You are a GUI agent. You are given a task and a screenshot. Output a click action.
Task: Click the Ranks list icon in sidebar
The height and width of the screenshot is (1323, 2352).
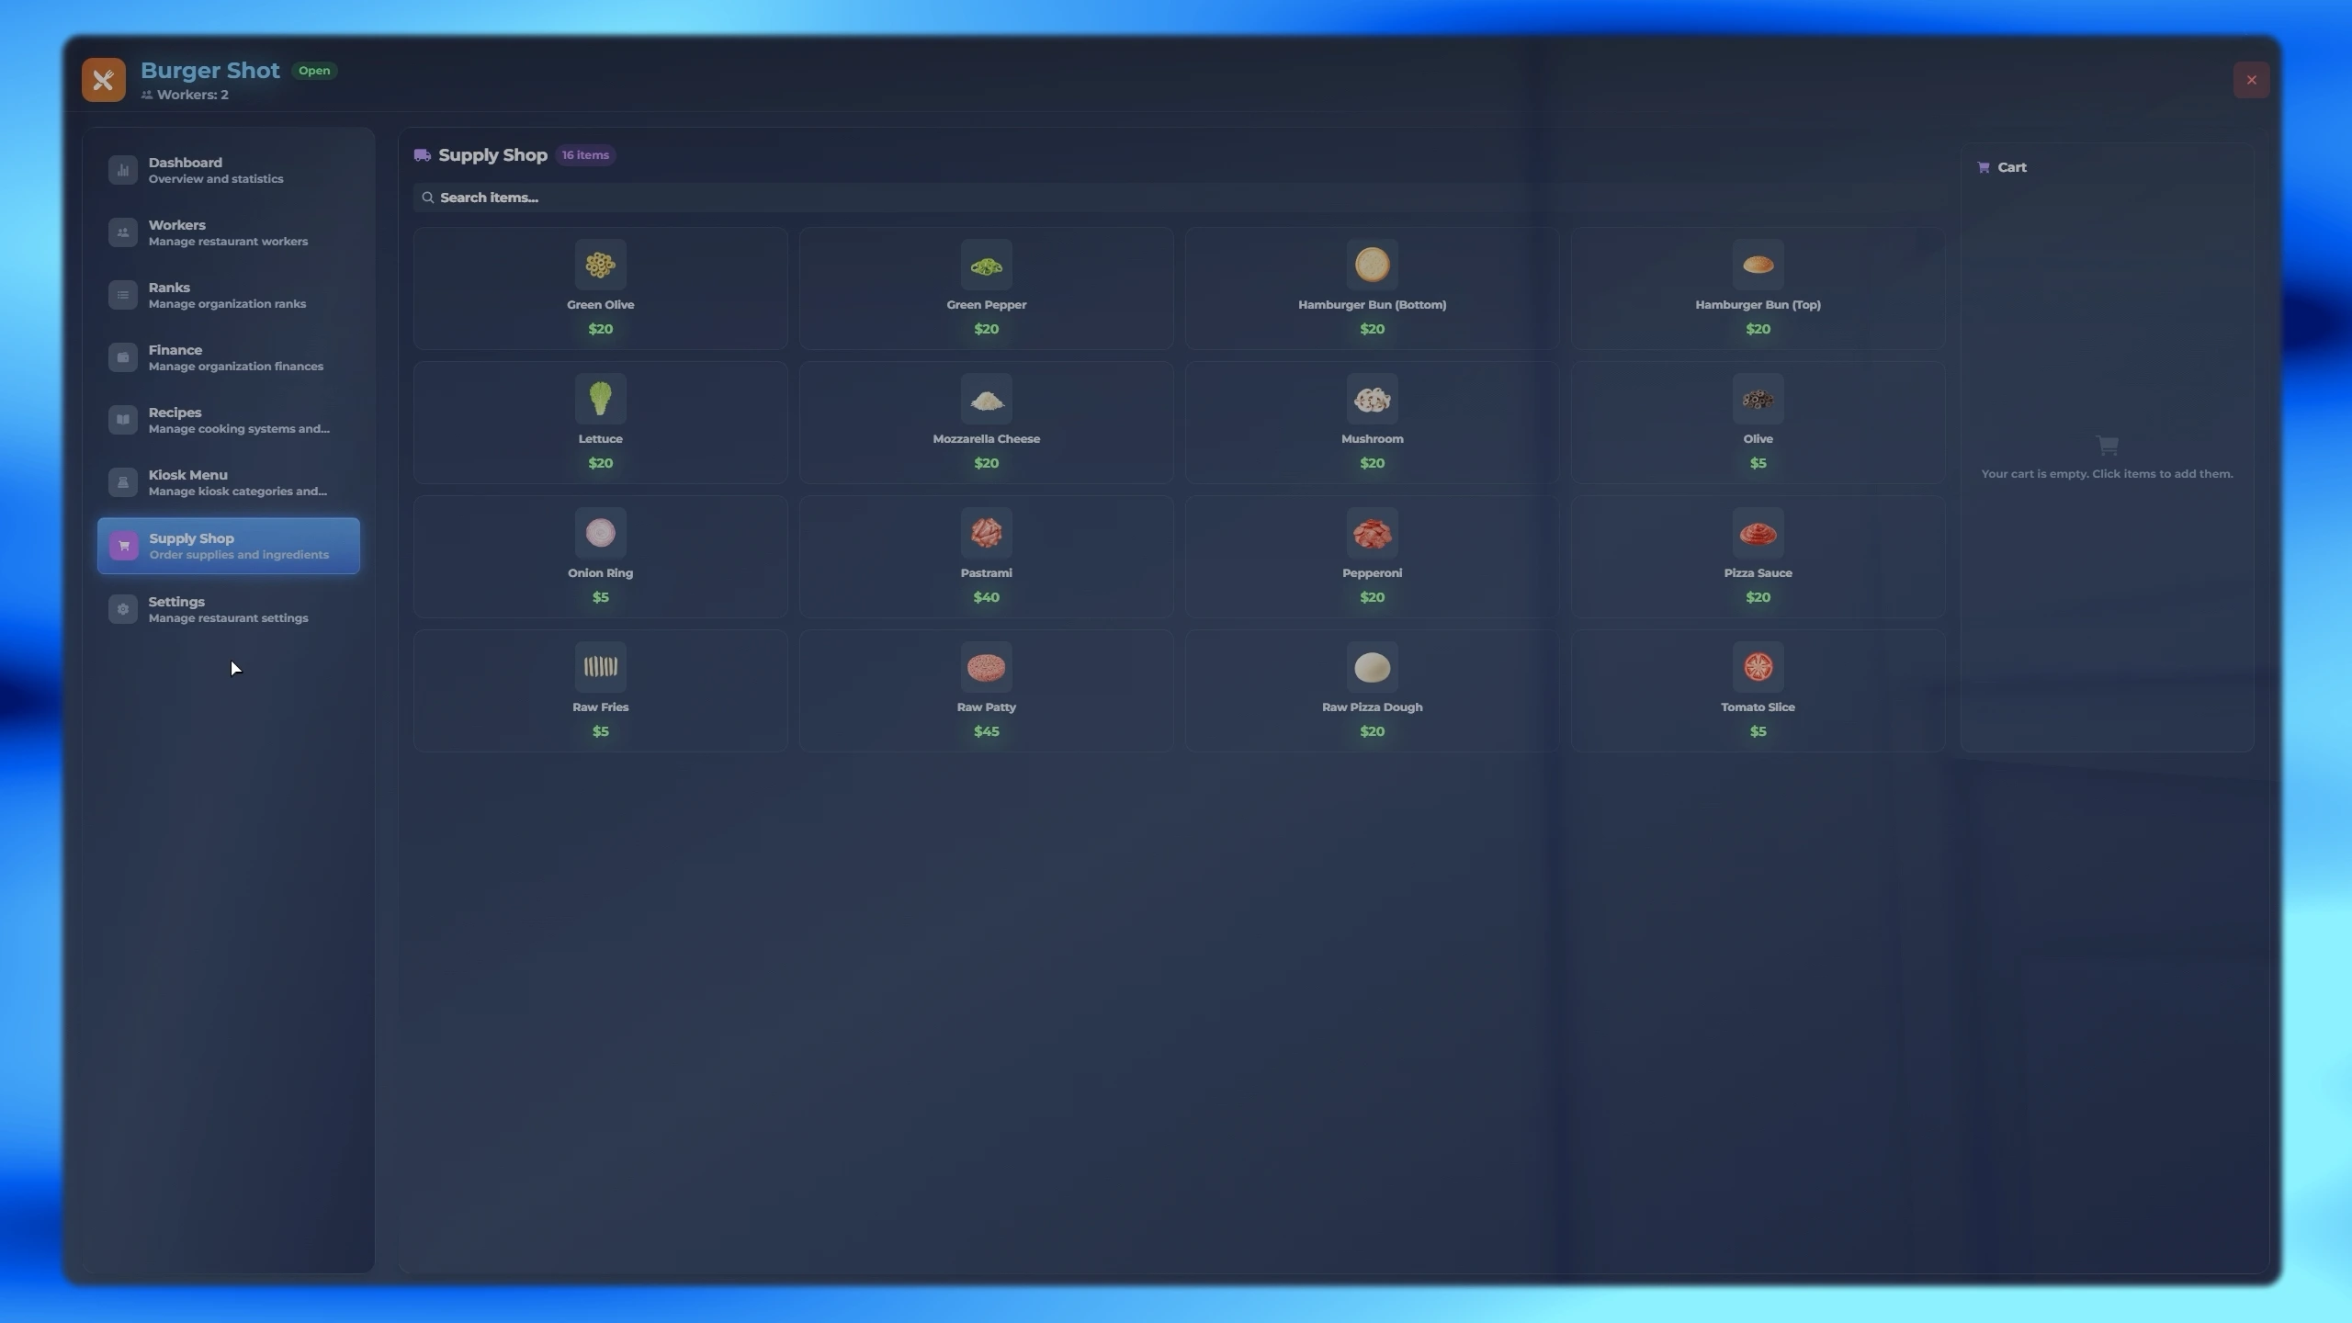click(123, 295)
